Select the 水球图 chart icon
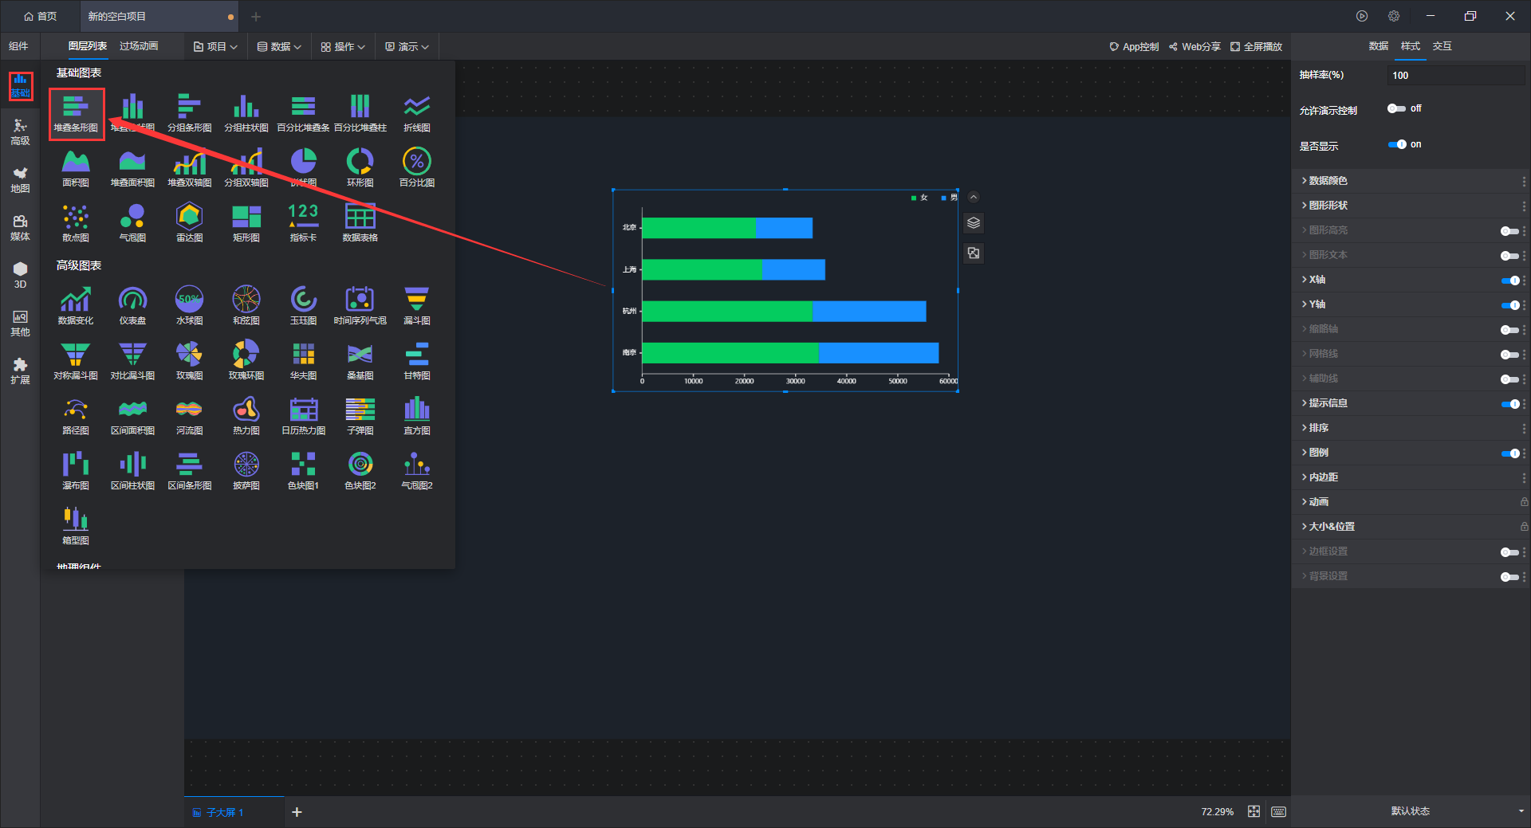The image size is (1531, 828). 189,306
